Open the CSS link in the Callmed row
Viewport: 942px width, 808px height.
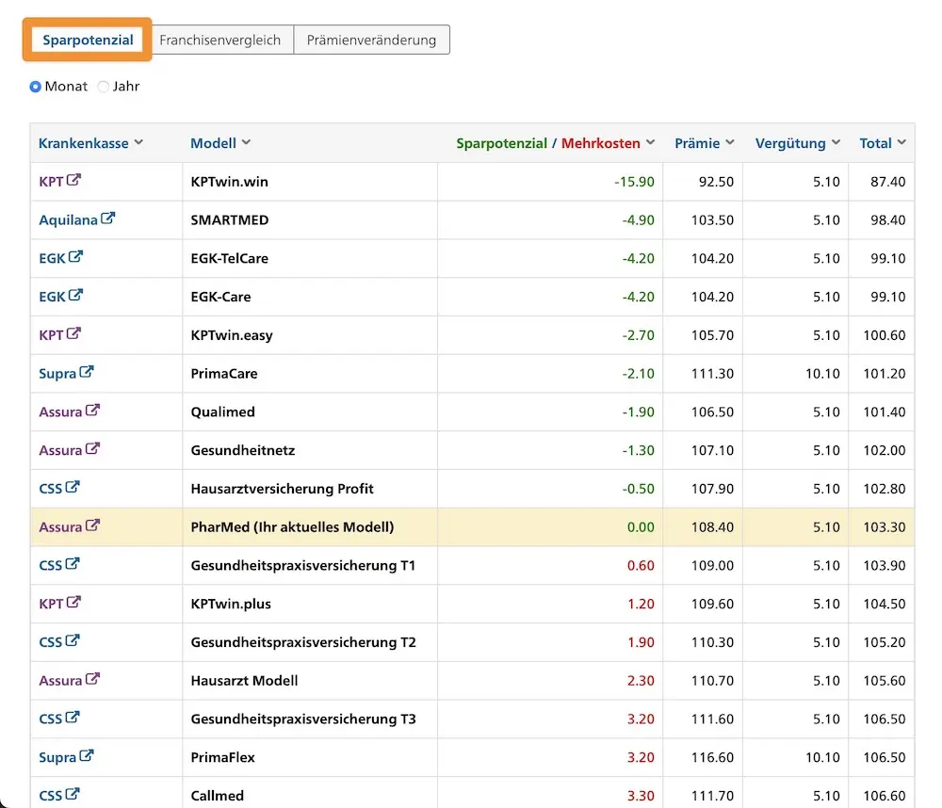[x=51, y=796]
